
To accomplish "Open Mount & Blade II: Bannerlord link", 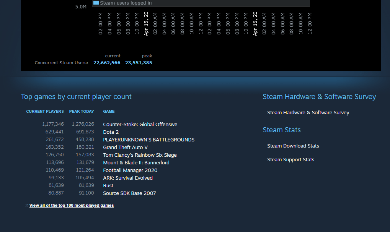I will tap(136, 163).
